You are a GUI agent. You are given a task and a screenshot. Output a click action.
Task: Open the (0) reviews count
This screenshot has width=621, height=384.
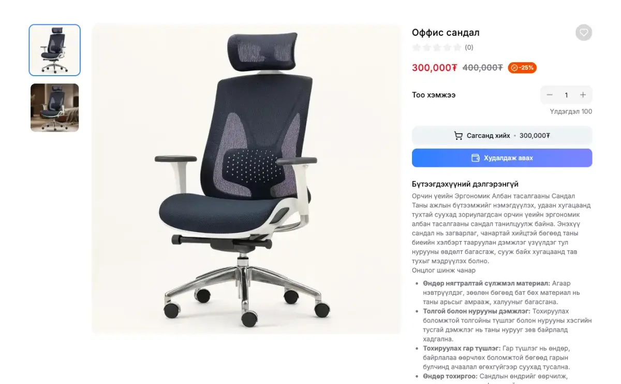point(469,48)
